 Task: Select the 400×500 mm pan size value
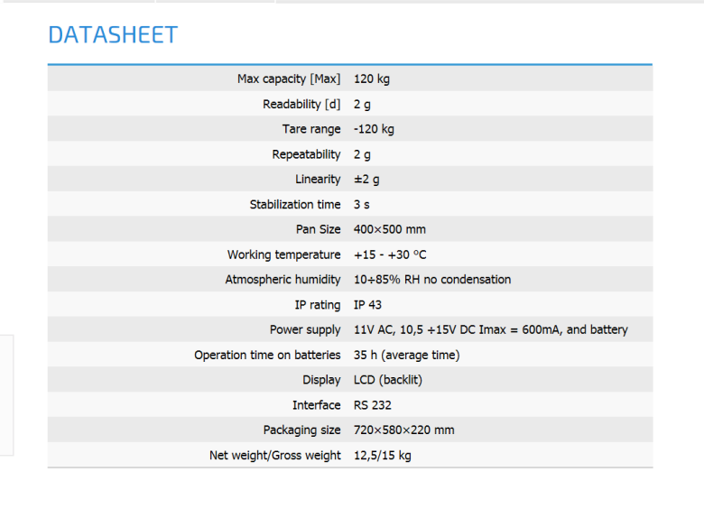[x=390, y=229]
